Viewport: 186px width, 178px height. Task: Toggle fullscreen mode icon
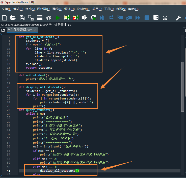point(165,18)
